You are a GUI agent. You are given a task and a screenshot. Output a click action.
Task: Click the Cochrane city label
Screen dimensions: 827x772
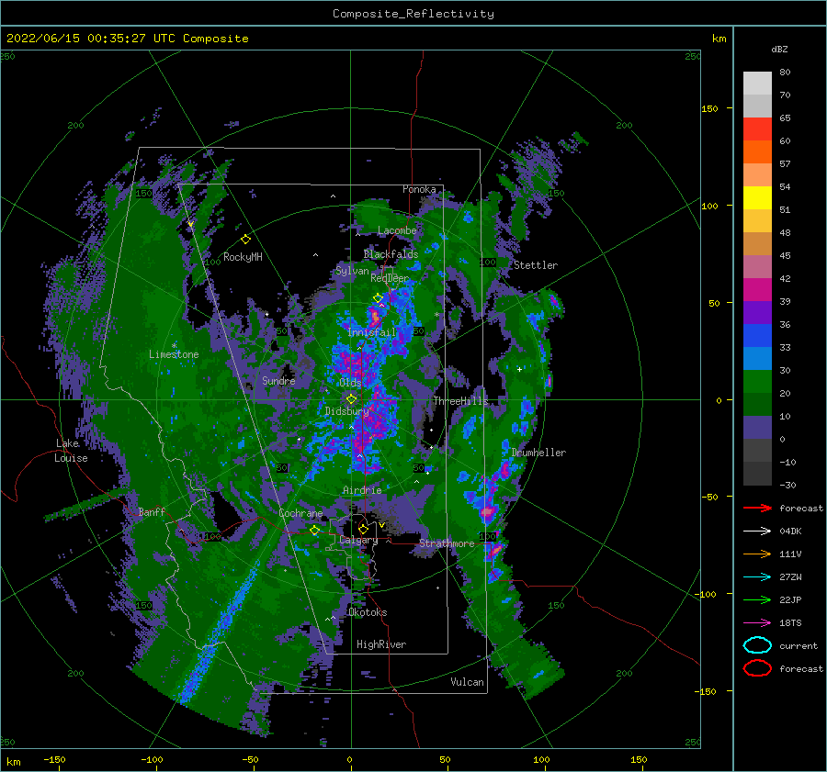coord(300,513)
